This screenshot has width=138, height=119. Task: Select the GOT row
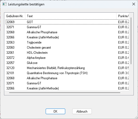click(x=67, y=22)
